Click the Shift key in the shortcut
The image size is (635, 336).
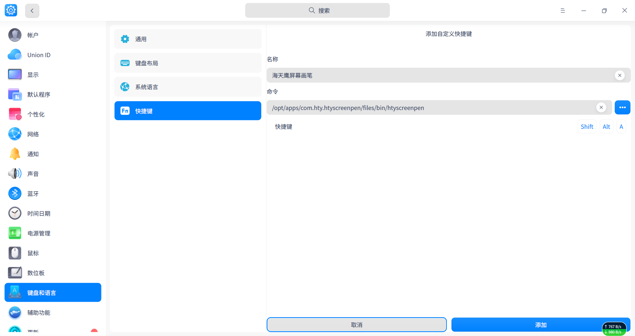[x=587, y=127]
